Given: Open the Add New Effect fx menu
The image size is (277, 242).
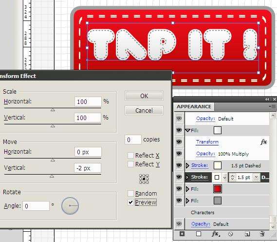Looking at the screenshot, I should click(216, 234).
